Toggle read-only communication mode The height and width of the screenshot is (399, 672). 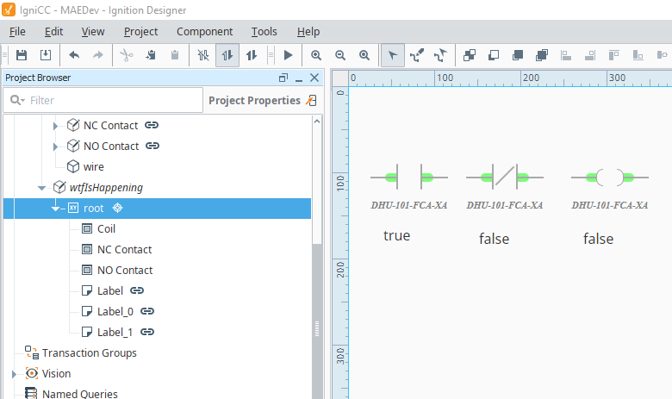pos(227,55)
